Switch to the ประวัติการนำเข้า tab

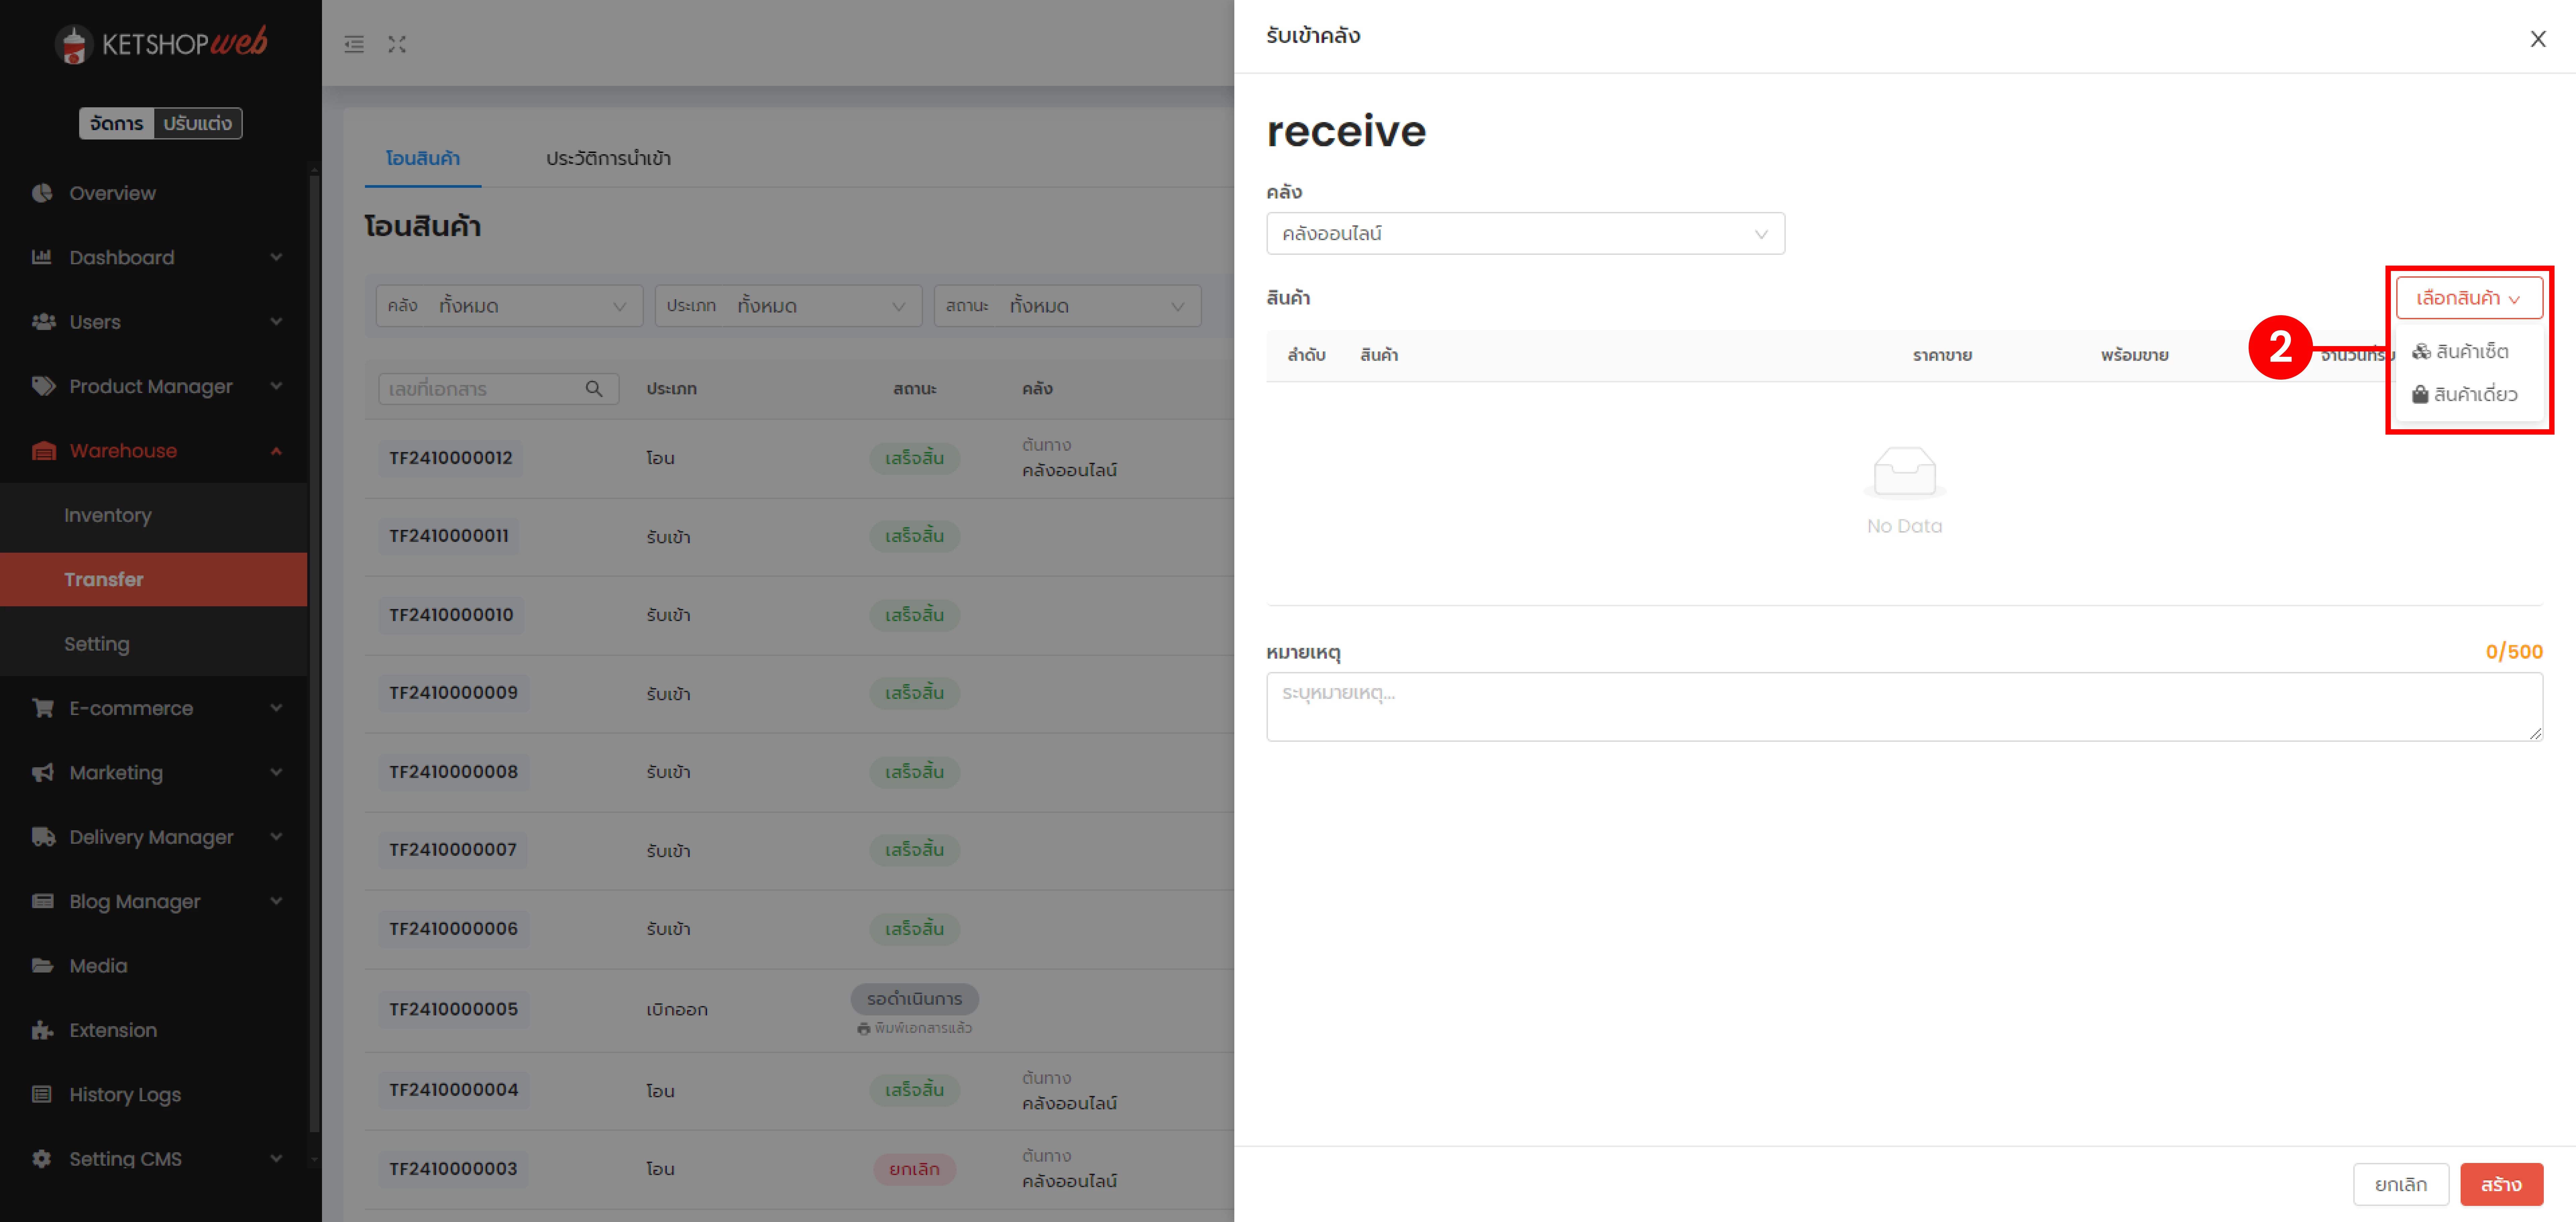(608, 159)
